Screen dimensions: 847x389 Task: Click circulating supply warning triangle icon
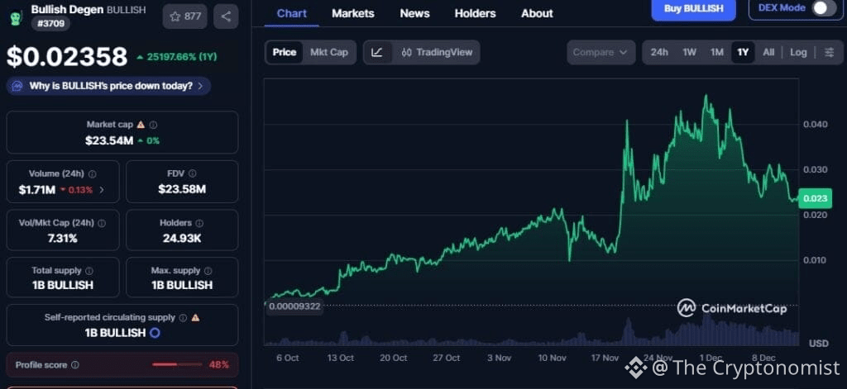point(195,318)
